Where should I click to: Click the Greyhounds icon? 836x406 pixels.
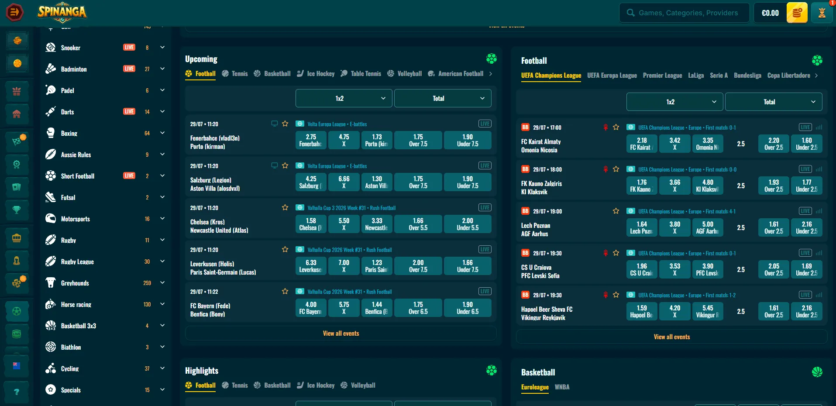[x=51, y=283]
